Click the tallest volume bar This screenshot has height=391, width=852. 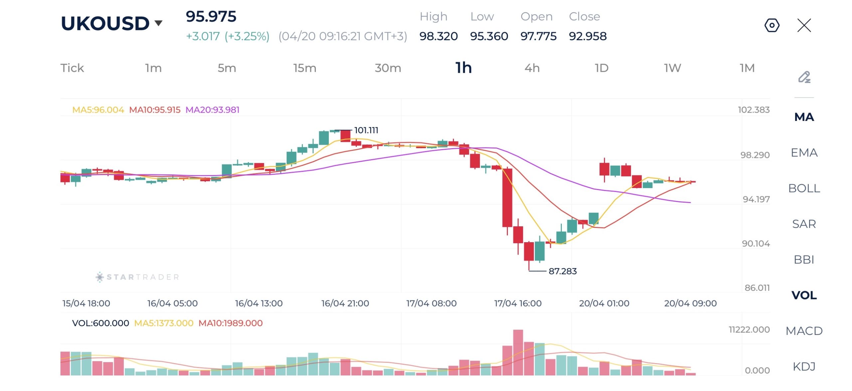point(518,352)
